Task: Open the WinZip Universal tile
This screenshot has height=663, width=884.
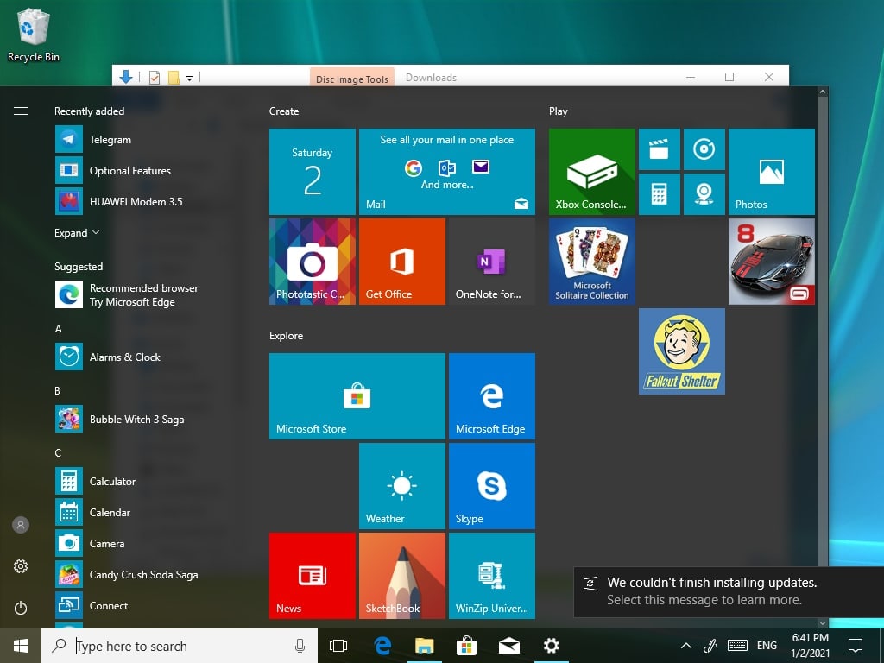Action: pos(491,576)
